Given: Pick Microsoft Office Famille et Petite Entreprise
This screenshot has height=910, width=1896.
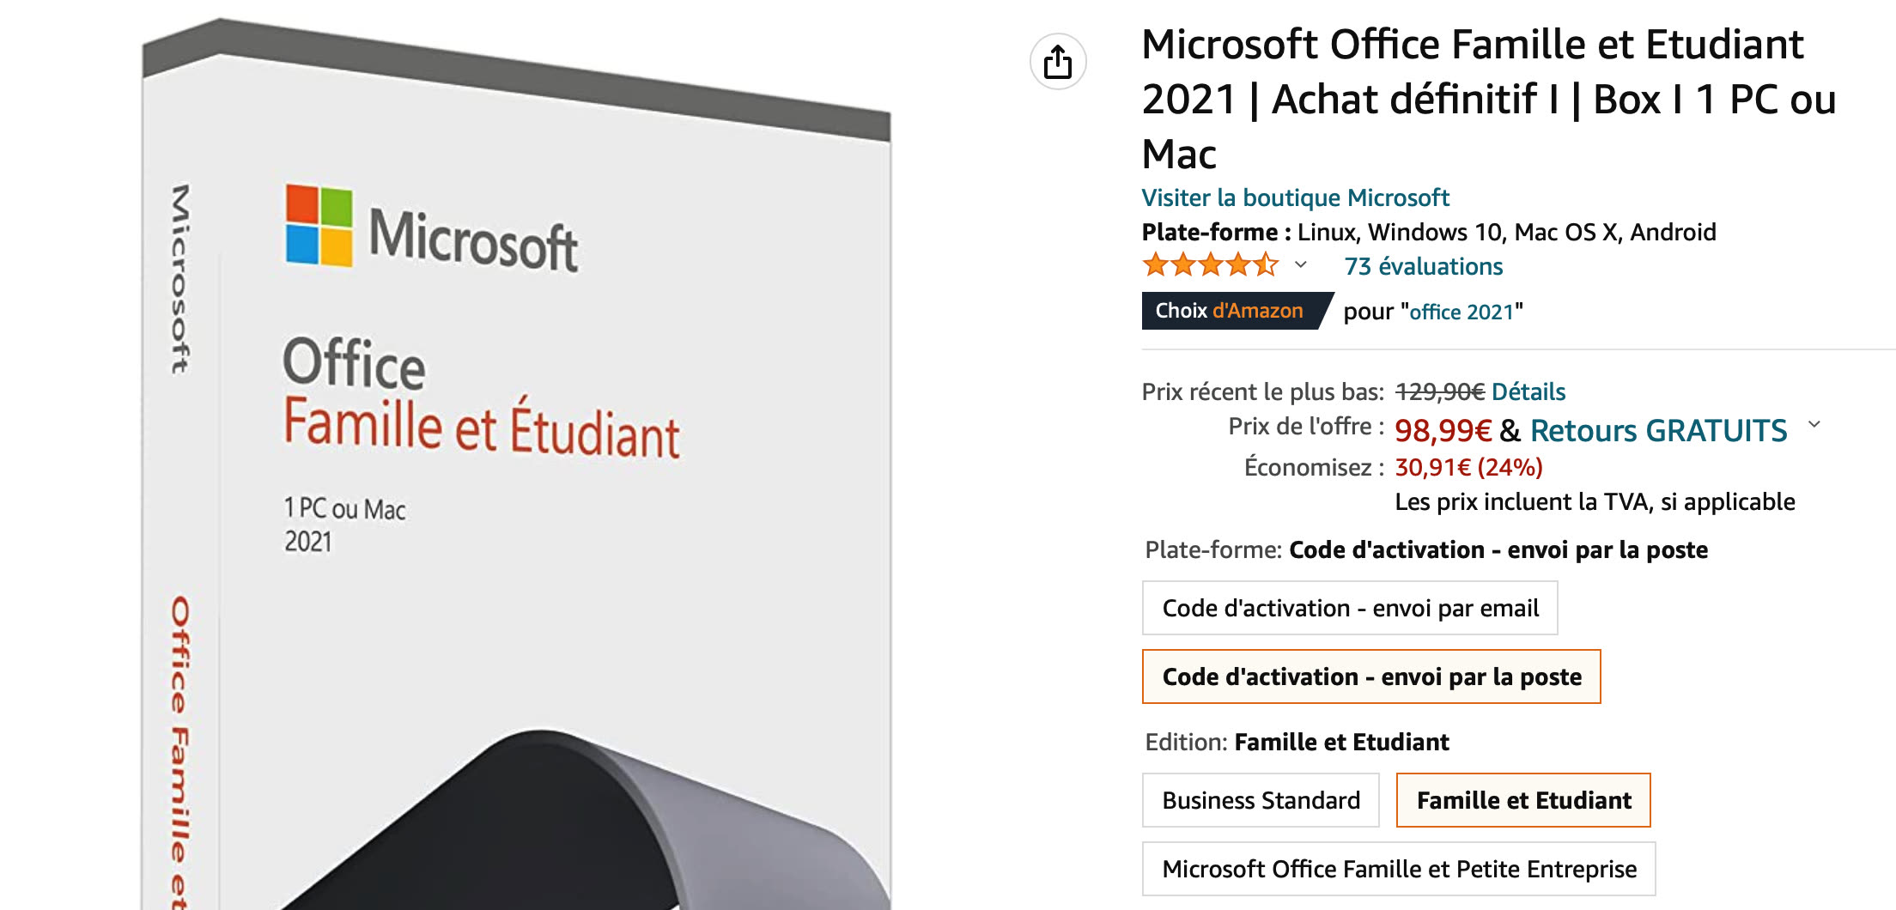Looking at the screenshot, I should 1399,869.
